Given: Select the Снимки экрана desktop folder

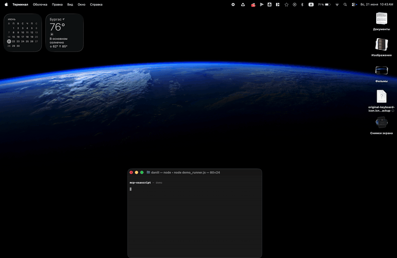Looking at the screenshot, I should (x=381, y=126).
